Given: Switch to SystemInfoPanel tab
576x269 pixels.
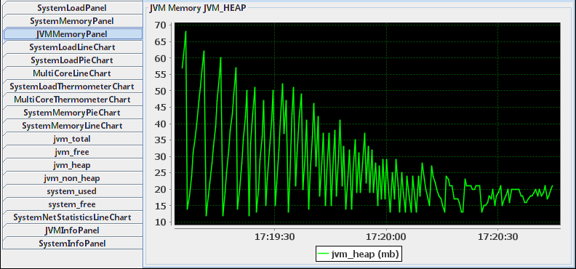Looking at the screenshot, I should pos(72,244).
